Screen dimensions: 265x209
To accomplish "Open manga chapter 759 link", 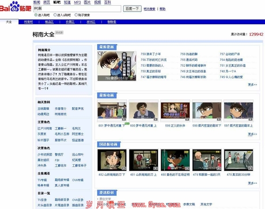I will [x=151, y=54].
